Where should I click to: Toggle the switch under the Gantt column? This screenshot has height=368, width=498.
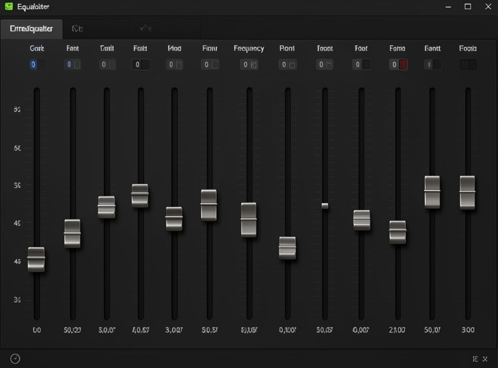(x=433, y=65)
